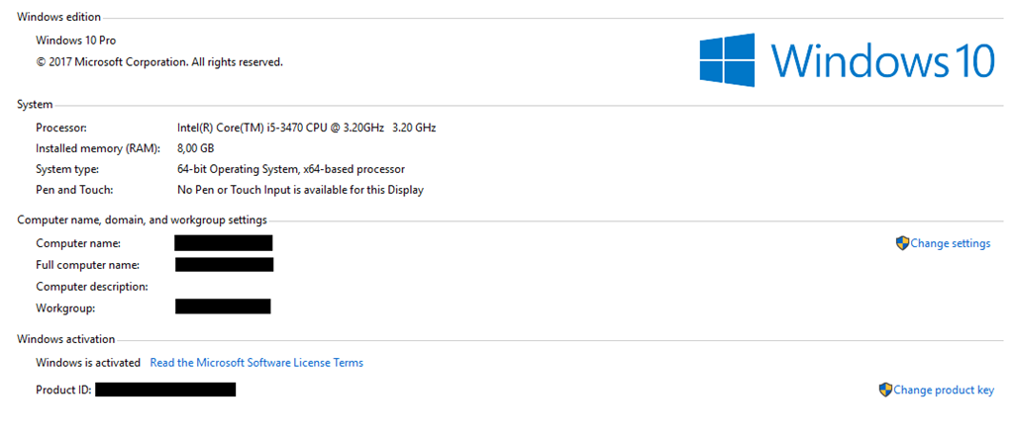The height and width of the screenshot is (436, 1014).
Task: Click the Windows activation section heading
Action: [65, 339]
